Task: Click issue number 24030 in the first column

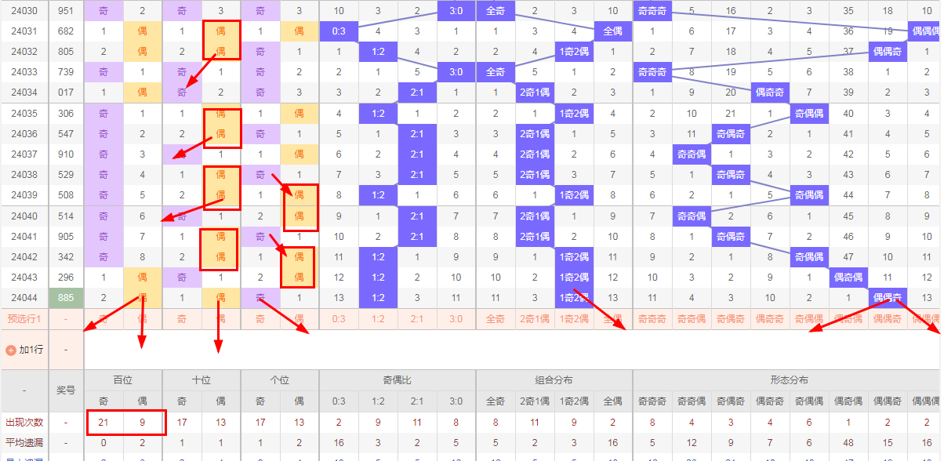Action: click(x=24, y=11)
